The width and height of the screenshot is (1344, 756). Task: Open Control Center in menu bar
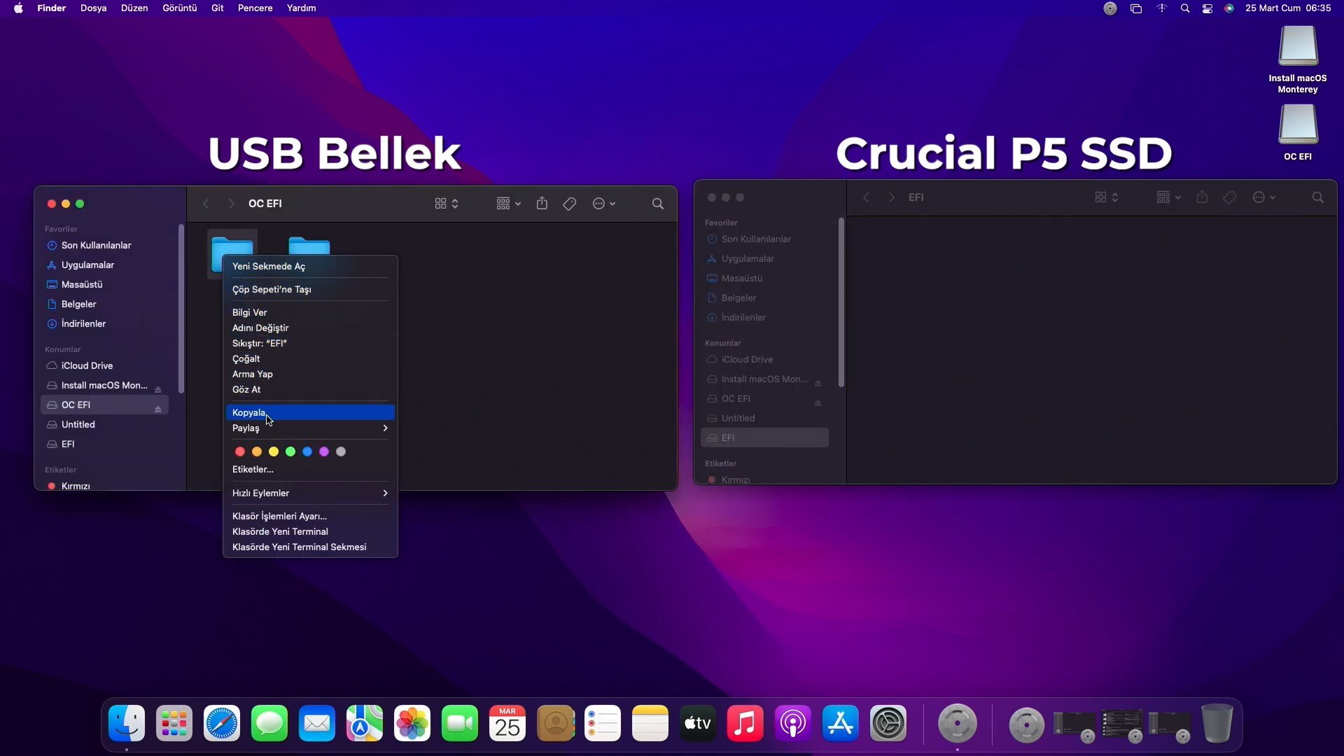tap(1207, 8)
